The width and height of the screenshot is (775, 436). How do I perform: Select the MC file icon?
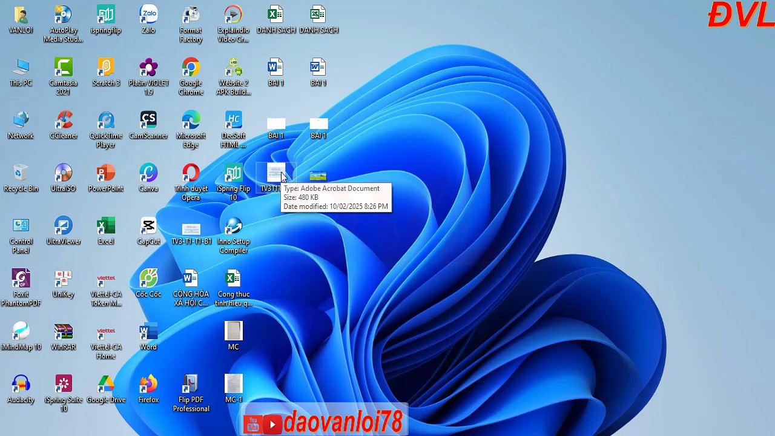click(233, 331)
